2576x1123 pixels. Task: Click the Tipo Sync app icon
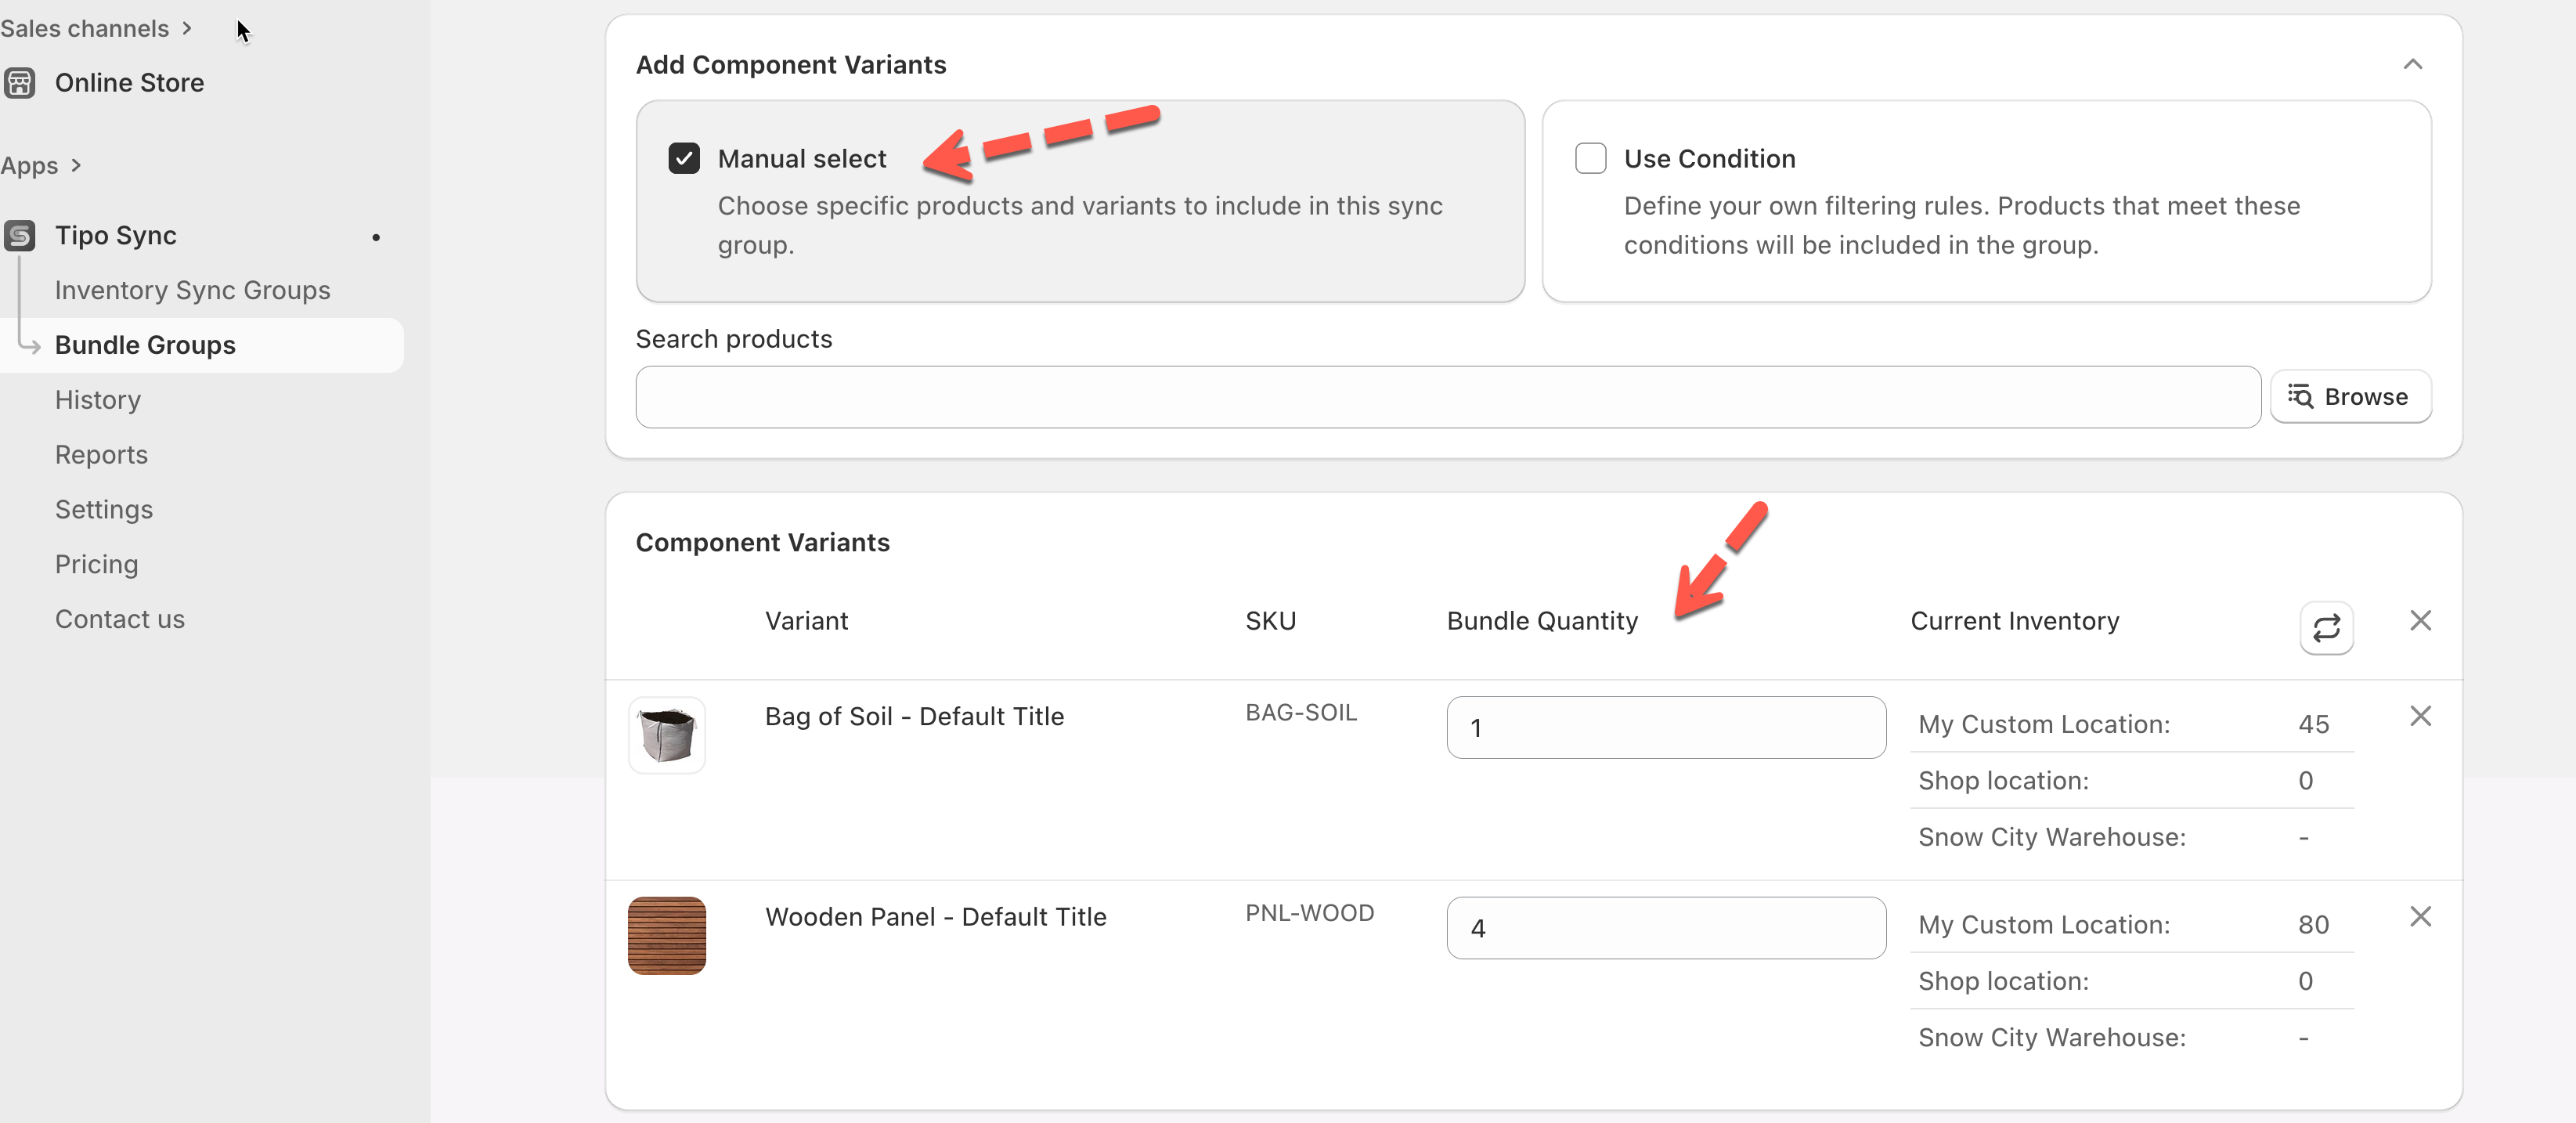(x=20, y=236)
